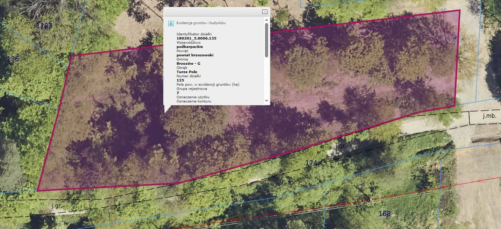Select the parcel identifier 180201_5.0006.135
Viewport: 501px width, 229px height.
coord(196,38)
